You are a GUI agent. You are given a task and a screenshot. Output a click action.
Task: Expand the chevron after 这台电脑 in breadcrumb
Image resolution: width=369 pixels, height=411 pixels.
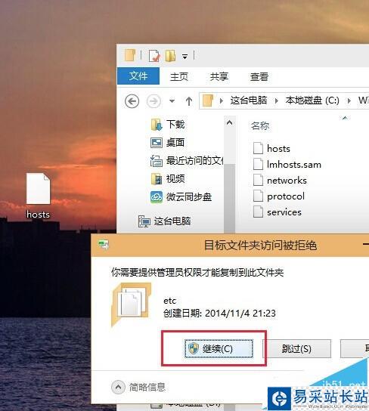pos(276,101)
